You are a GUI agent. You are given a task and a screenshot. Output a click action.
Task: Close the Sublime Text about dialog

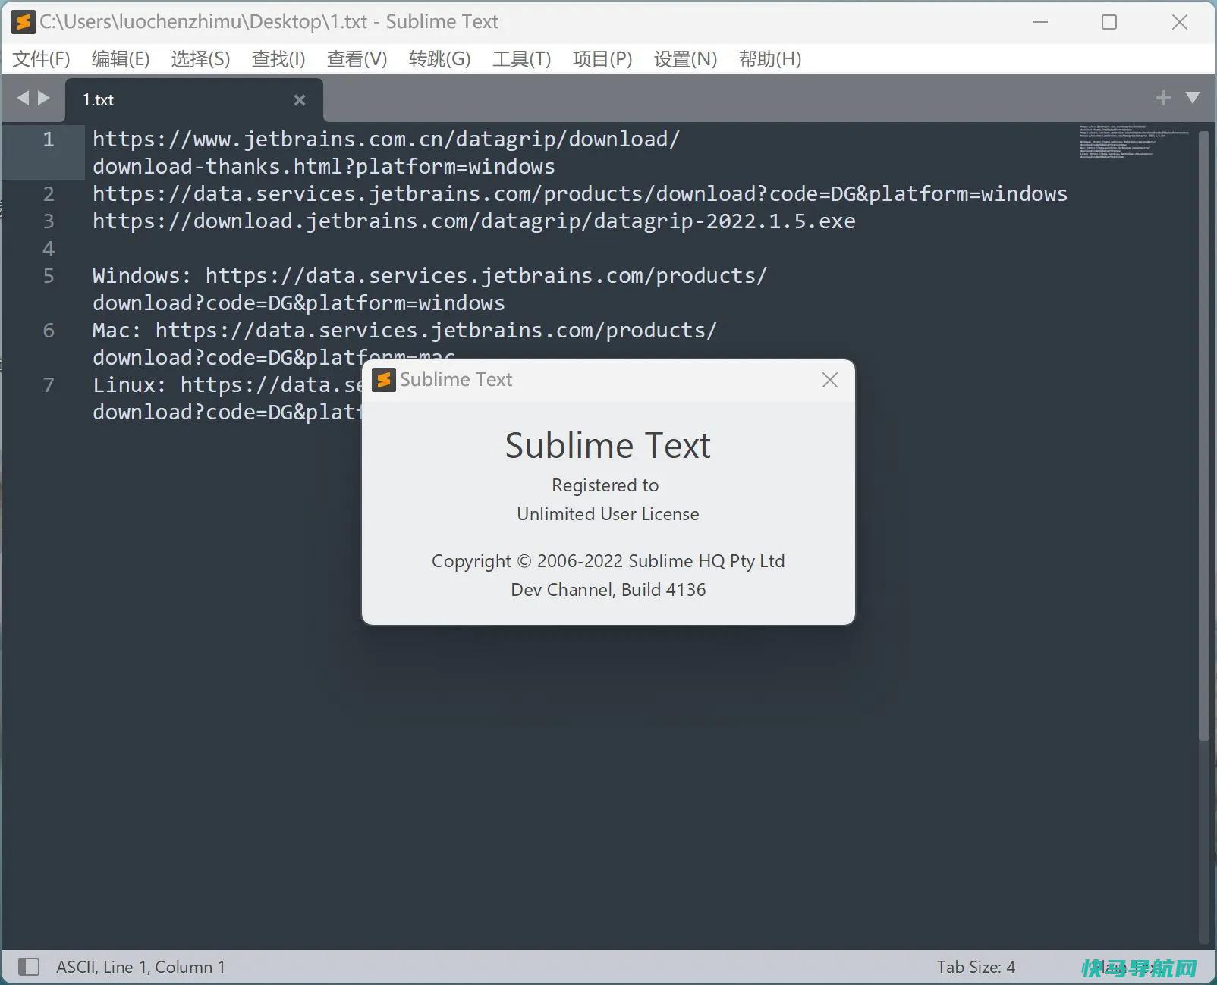(x=830, y=380)
